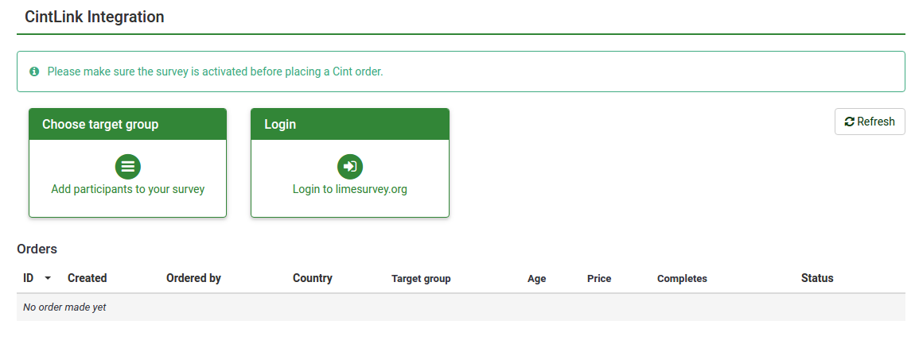Image resolution: width=915 pixels, height=344 pixels.
Task: Open Add participants to your survey link
Action: tap(128, 189)
